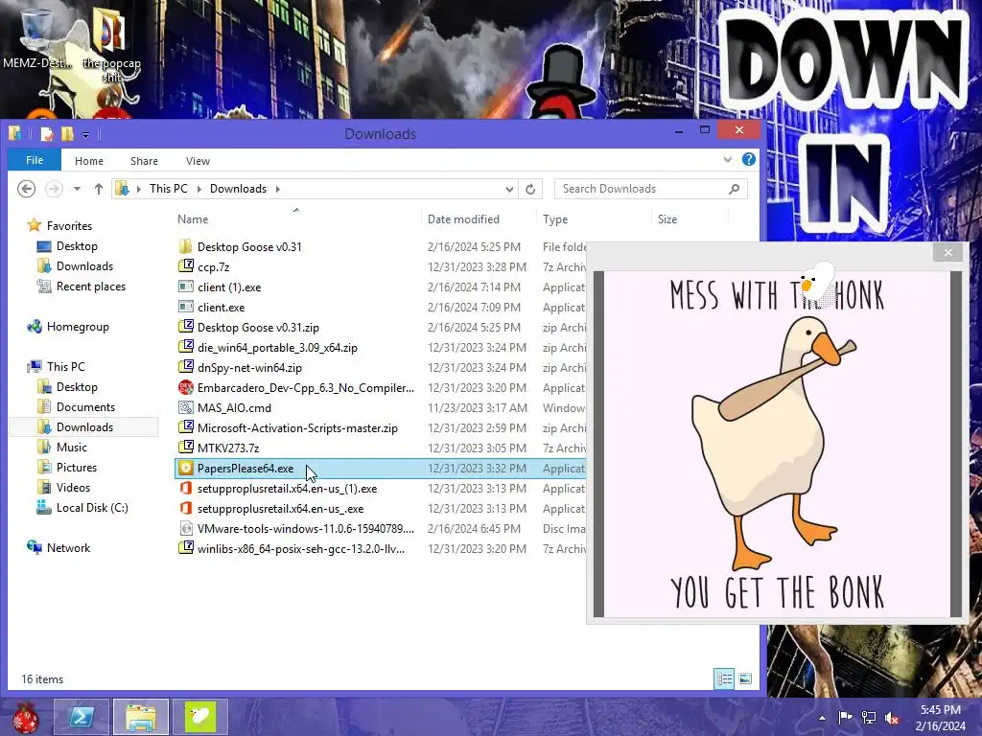The height and width of the screenshot is (736, 982).
Task: Go forward with the Forward arrow
Action: click(x=54, y=189)
